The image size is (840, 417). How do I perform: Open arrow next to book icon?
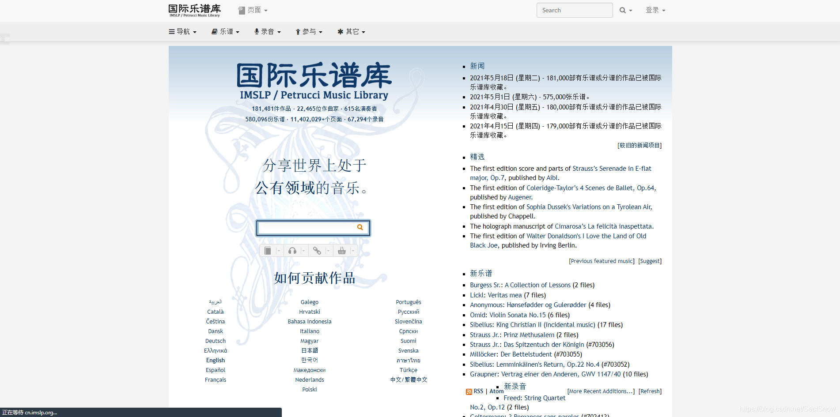(x=279, y=251)
